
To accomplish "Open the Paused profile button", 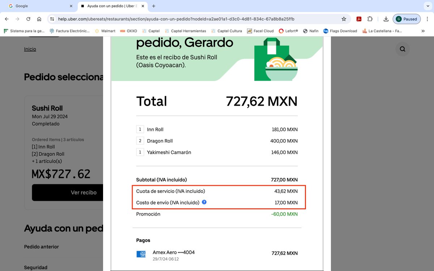I will pyautogui.click(x=407, y=19).
